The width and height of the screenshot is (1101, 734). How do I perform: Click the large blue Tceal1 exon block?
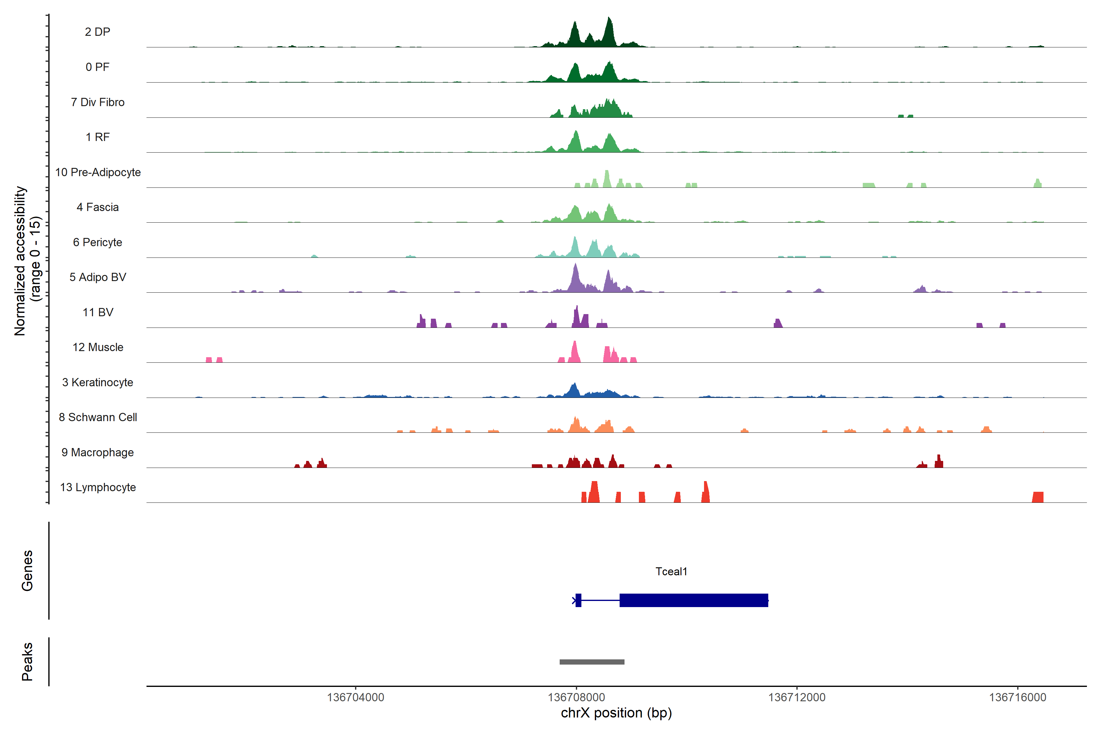point(693,600)
